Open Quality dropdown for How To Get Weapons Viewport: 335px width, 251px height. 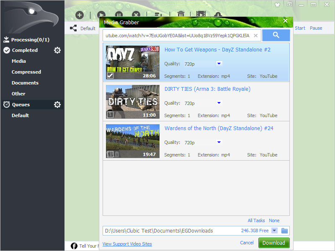coord(219,64)
